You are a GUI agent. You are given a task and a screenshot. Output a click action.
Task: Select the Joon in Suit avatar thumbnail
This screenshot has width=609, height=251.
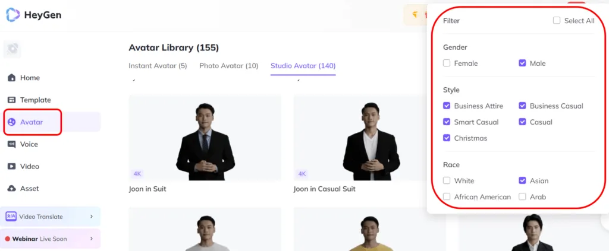coord(205,138)
